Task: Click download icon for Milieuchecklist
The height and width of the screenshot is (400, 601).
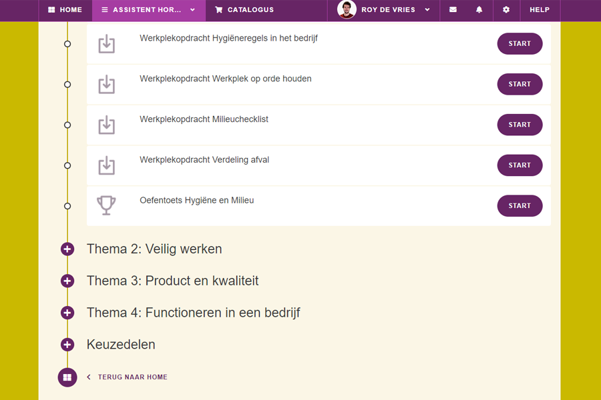Action: point(107,125)
